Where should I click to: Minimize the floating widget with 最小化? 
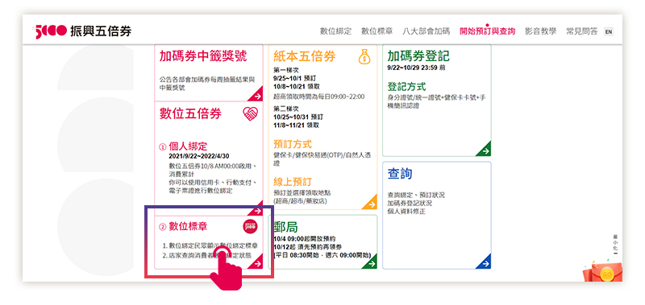(x=615, y=245)
